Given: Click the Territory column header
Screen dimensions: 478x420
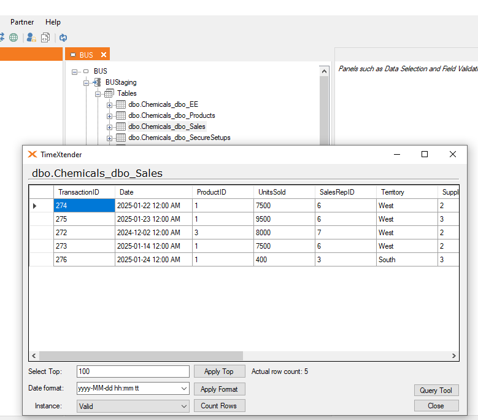Looking at the screenshot, I should (x=407, y=192).
